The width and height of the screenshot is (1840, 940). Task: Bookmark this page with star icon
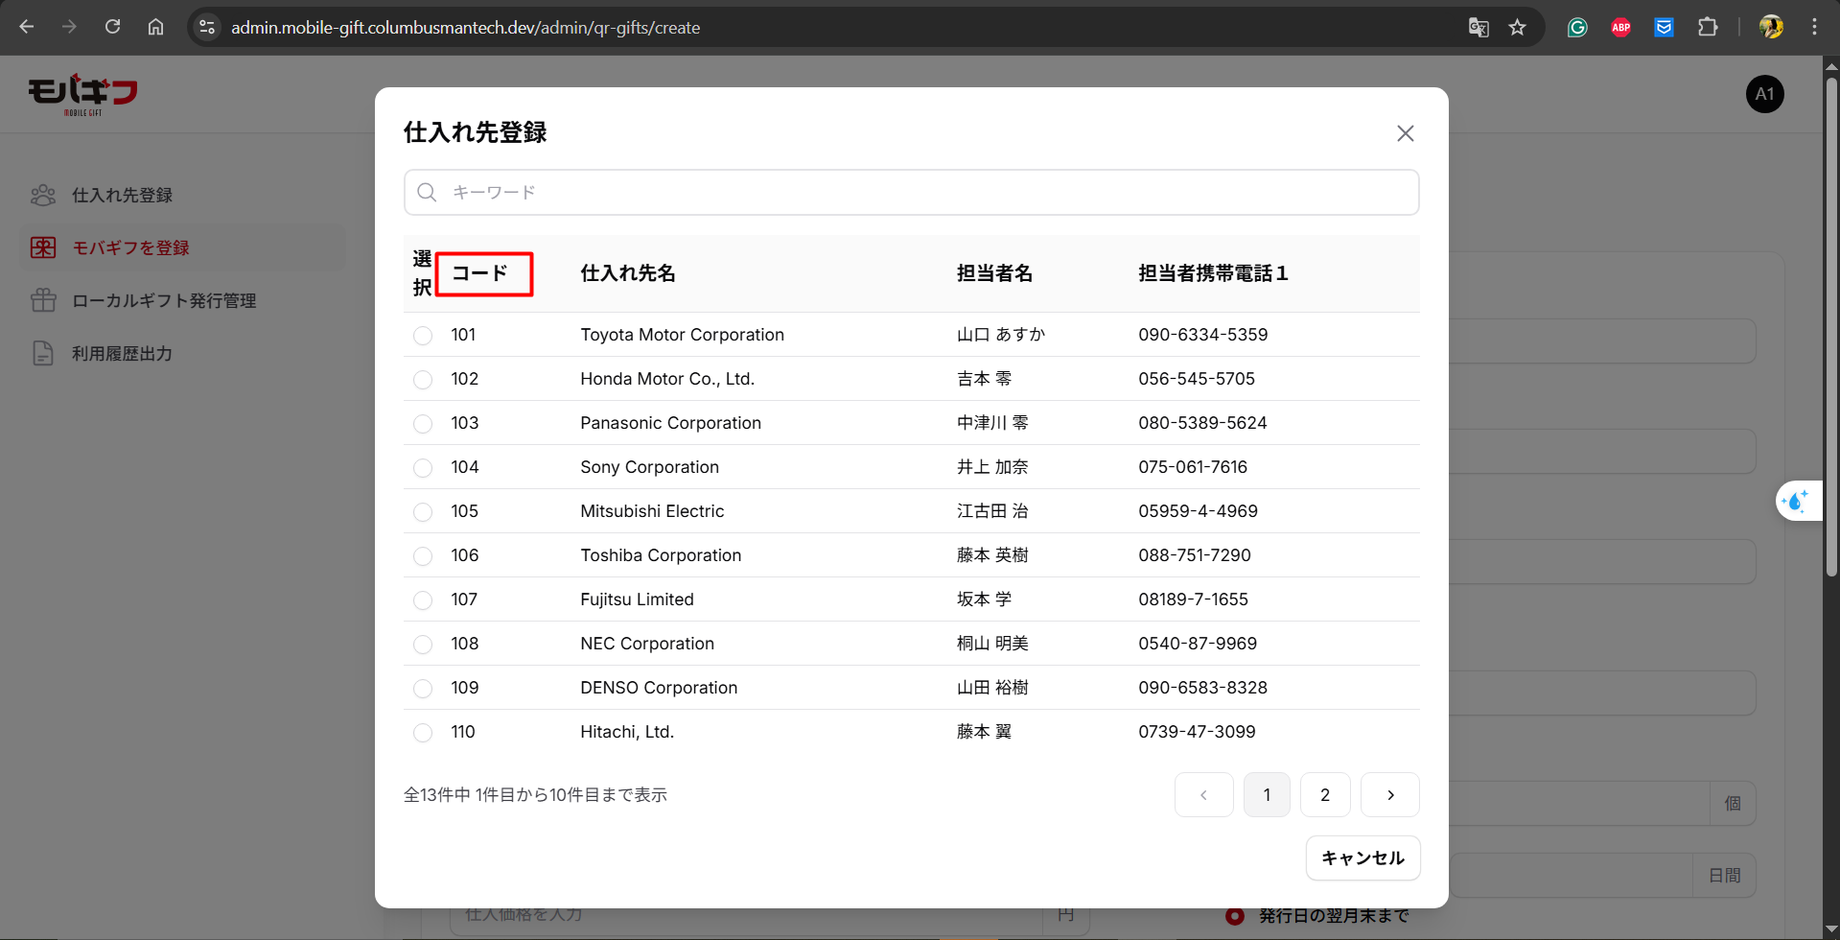[1517, 28]
